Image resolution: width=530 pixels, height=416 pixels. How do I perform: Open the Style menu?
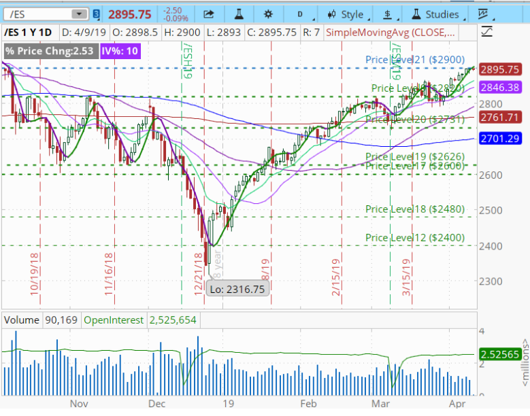(348, 14)
